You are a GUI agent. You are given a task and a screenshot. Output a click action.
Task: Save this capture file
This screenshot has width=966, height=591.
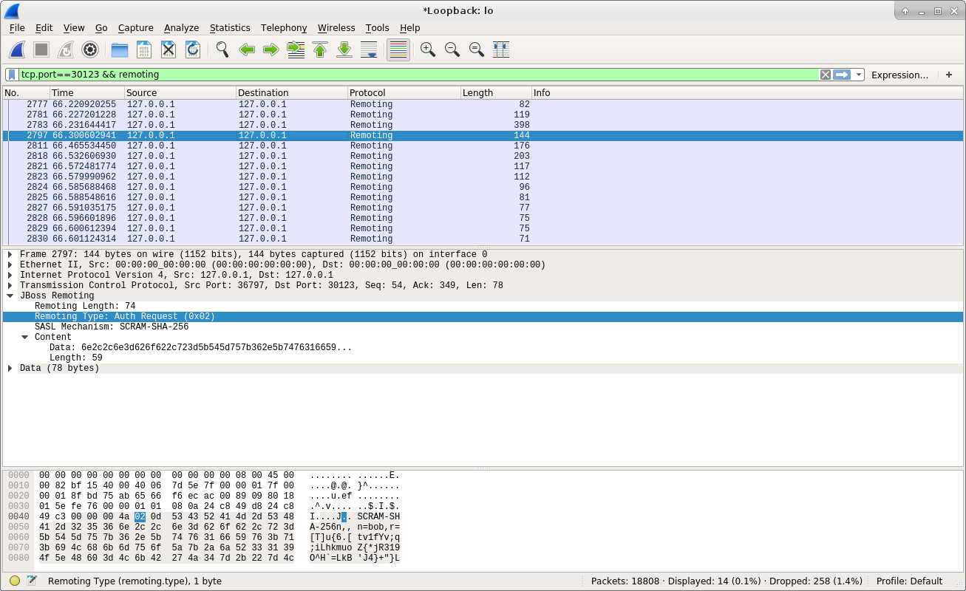click(x=144, y=49)
